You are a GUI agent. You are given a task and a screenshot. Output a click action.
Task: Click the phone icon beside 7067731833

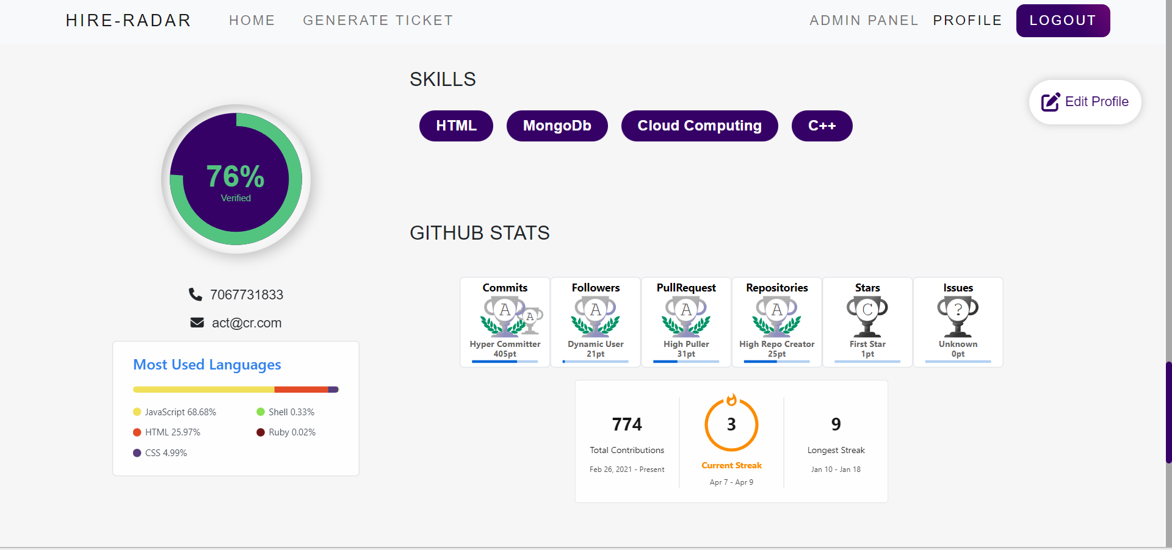coord(195,295)
